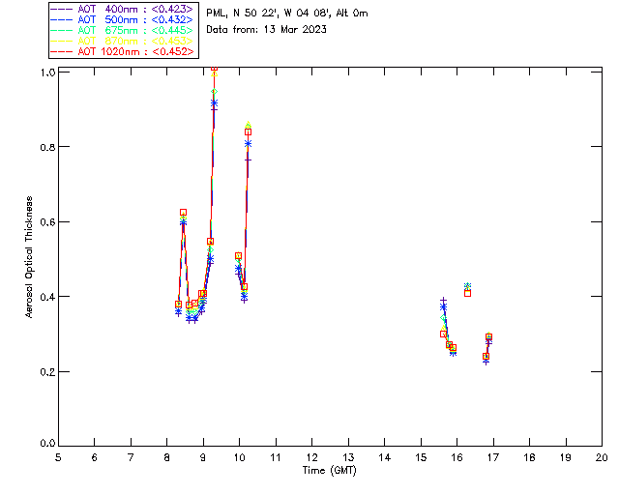Click the x-axis tick label 17
The height and width of the screenshot is (495, 619).
click(x=493, y=458)
